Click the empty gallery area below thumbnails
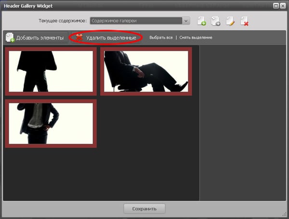 (x=101, y=174)
